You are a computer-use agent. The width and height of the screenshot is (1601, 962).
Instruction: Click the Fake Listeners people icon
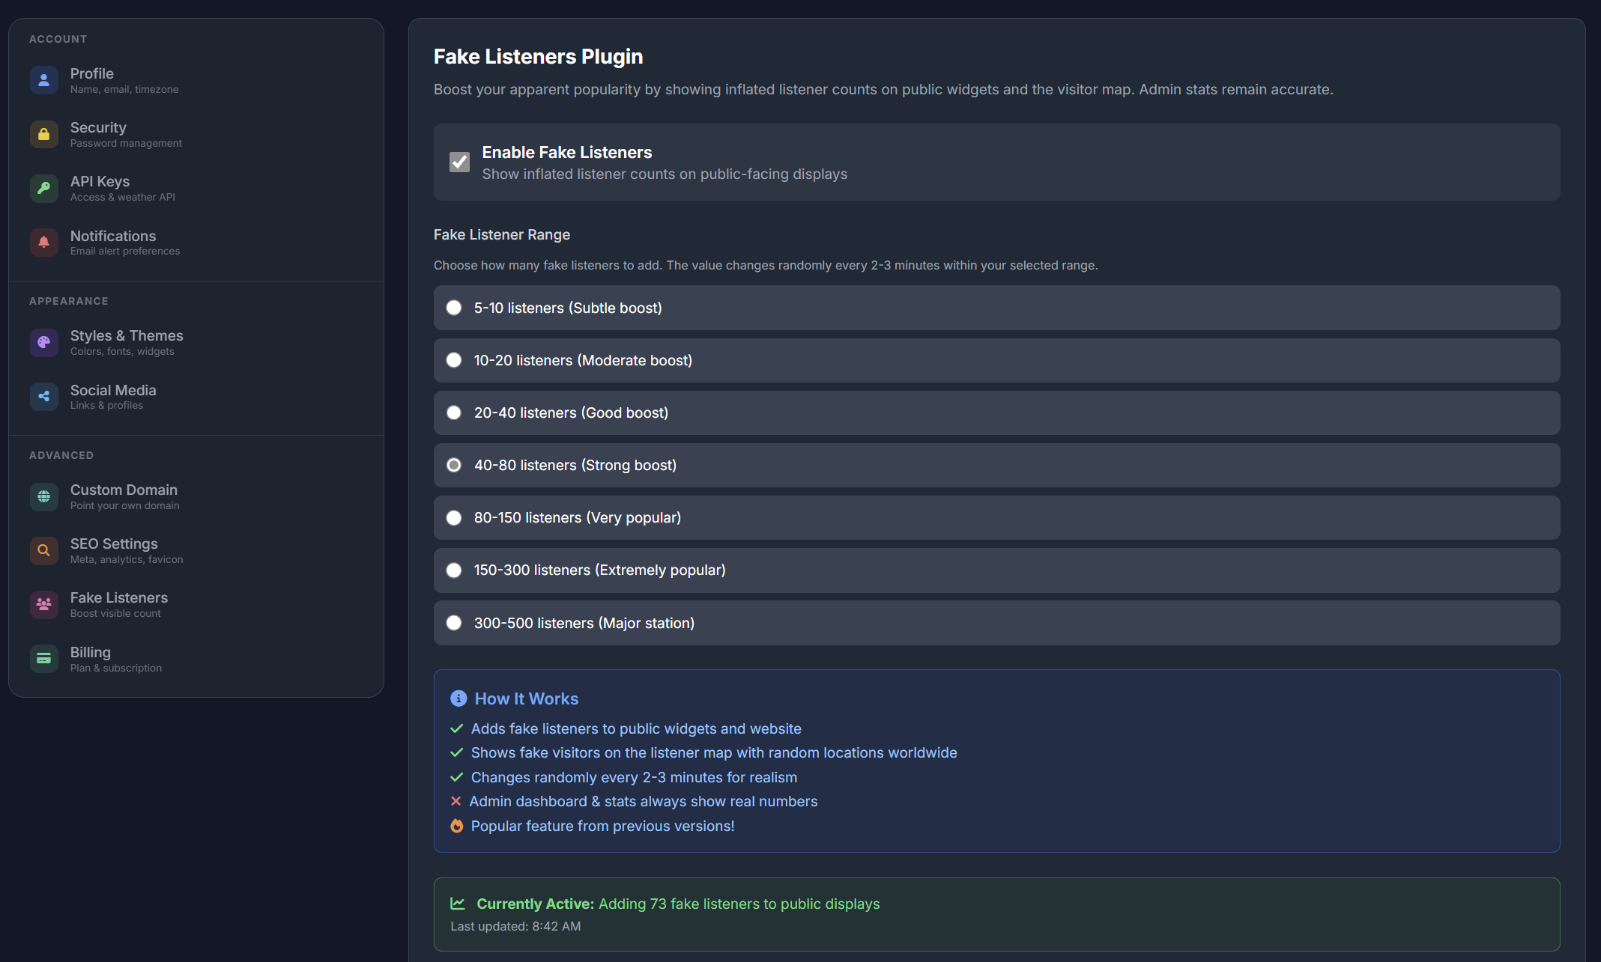coord(43,604)
